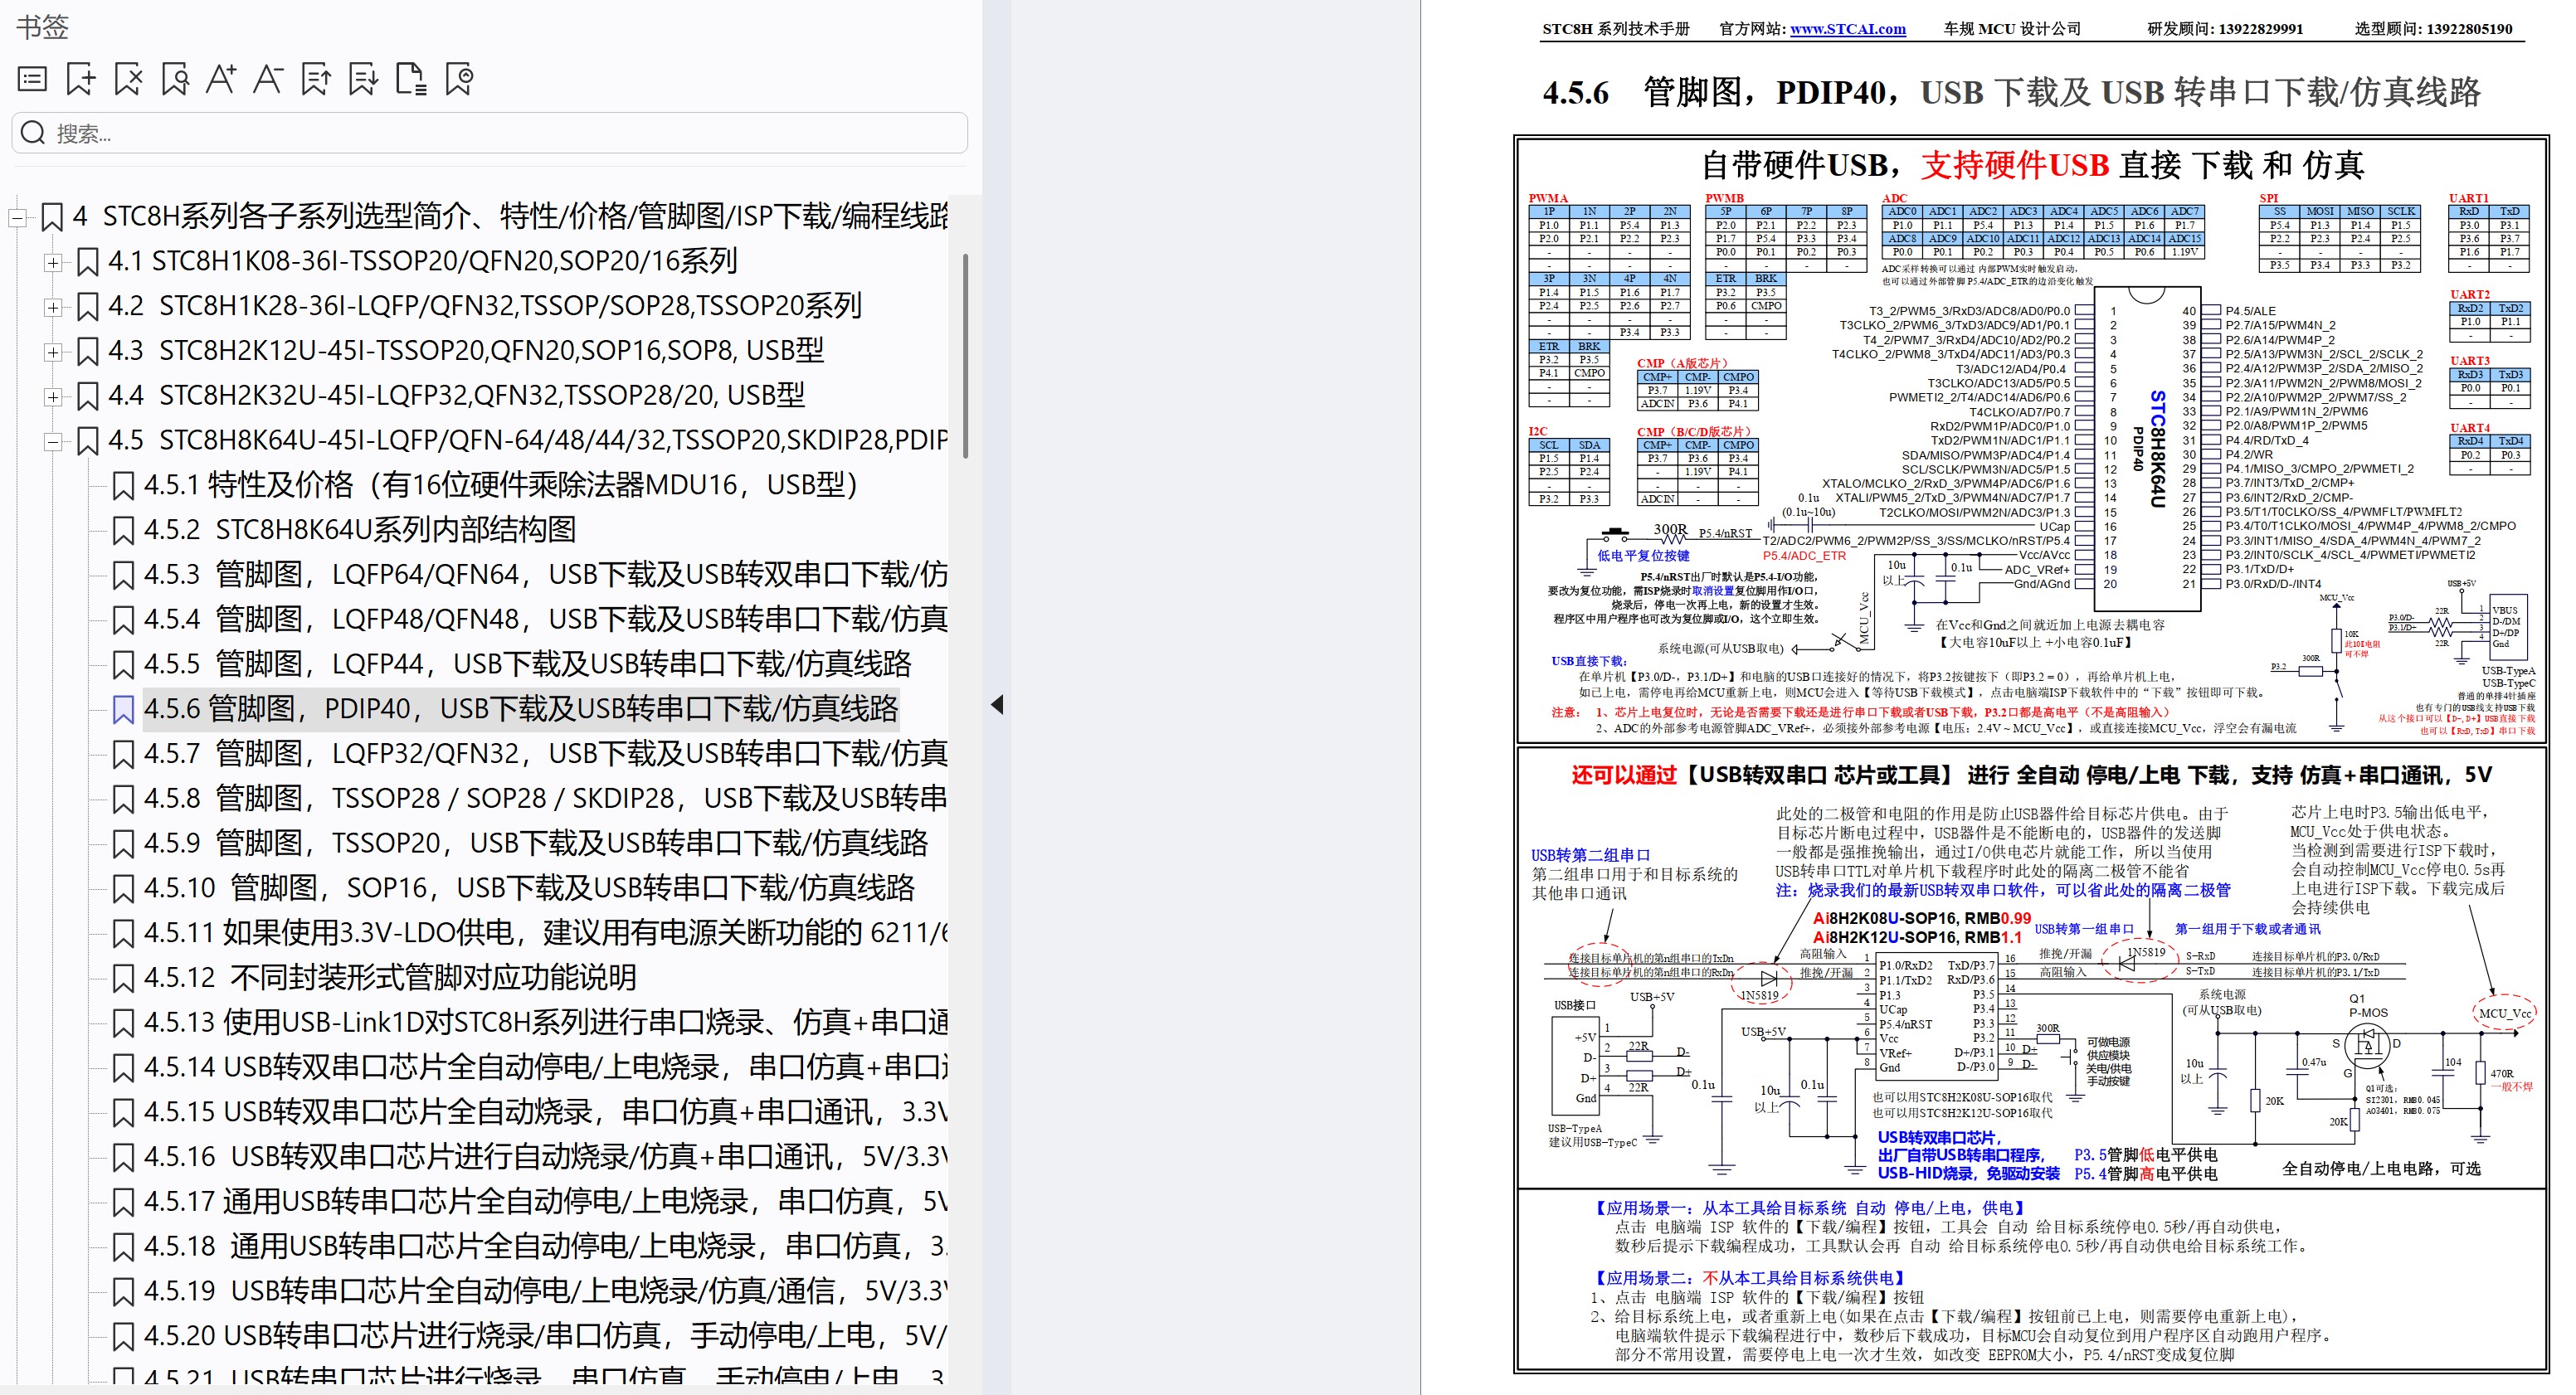The width and height of the screenshot is (2576, 1395).
Task: Expand the 4.3 STC8H2K12U bookmark node
Action: pos(53,352)
